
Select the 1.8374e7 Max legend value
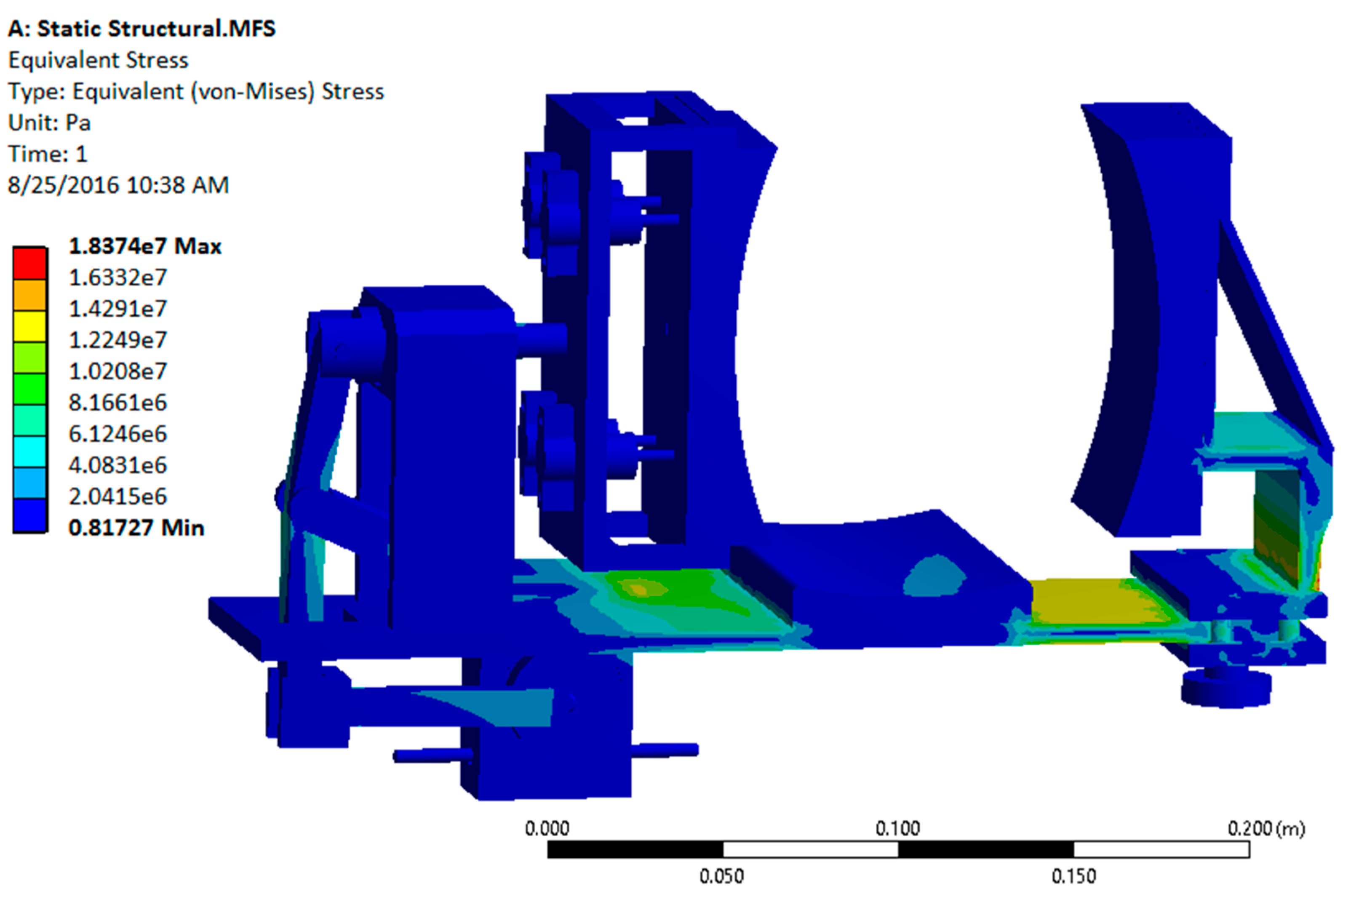[145, 246]
